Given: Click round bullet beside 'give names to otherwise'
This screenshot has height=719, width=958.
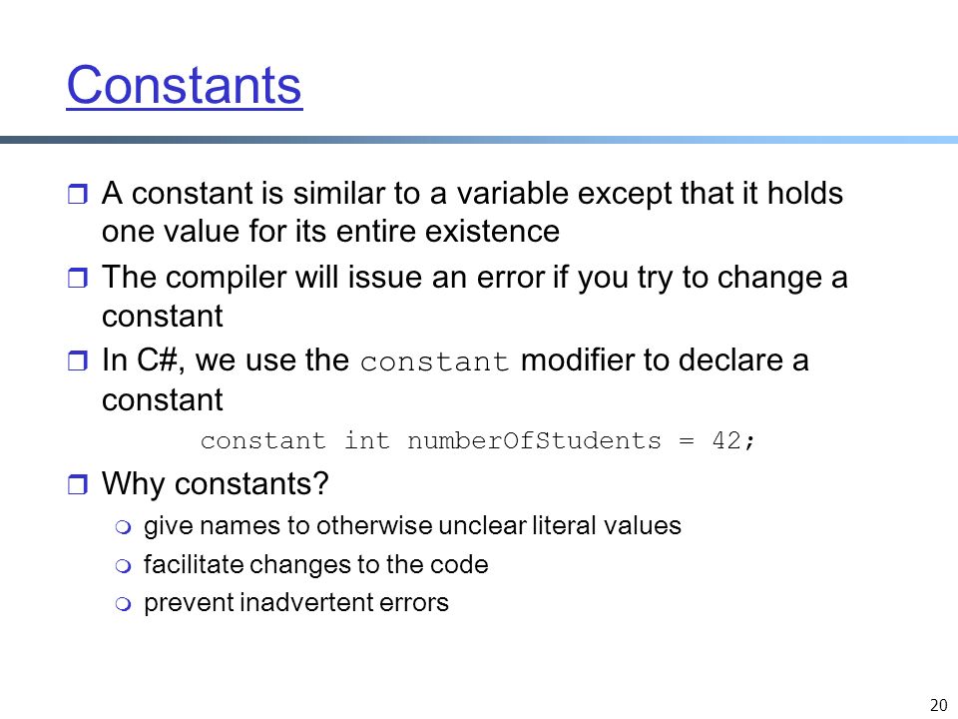Looking at the screenshot, I should tap(124, 527).
